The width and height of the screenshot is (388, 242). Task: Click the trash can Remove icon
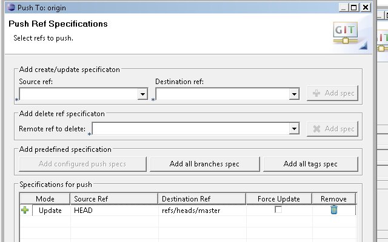point(334,210)
